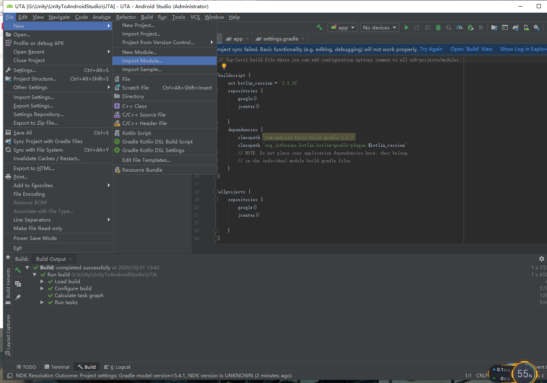
Task: Click the Attach Debugger to Android Process icon
Action: point(470,27)
